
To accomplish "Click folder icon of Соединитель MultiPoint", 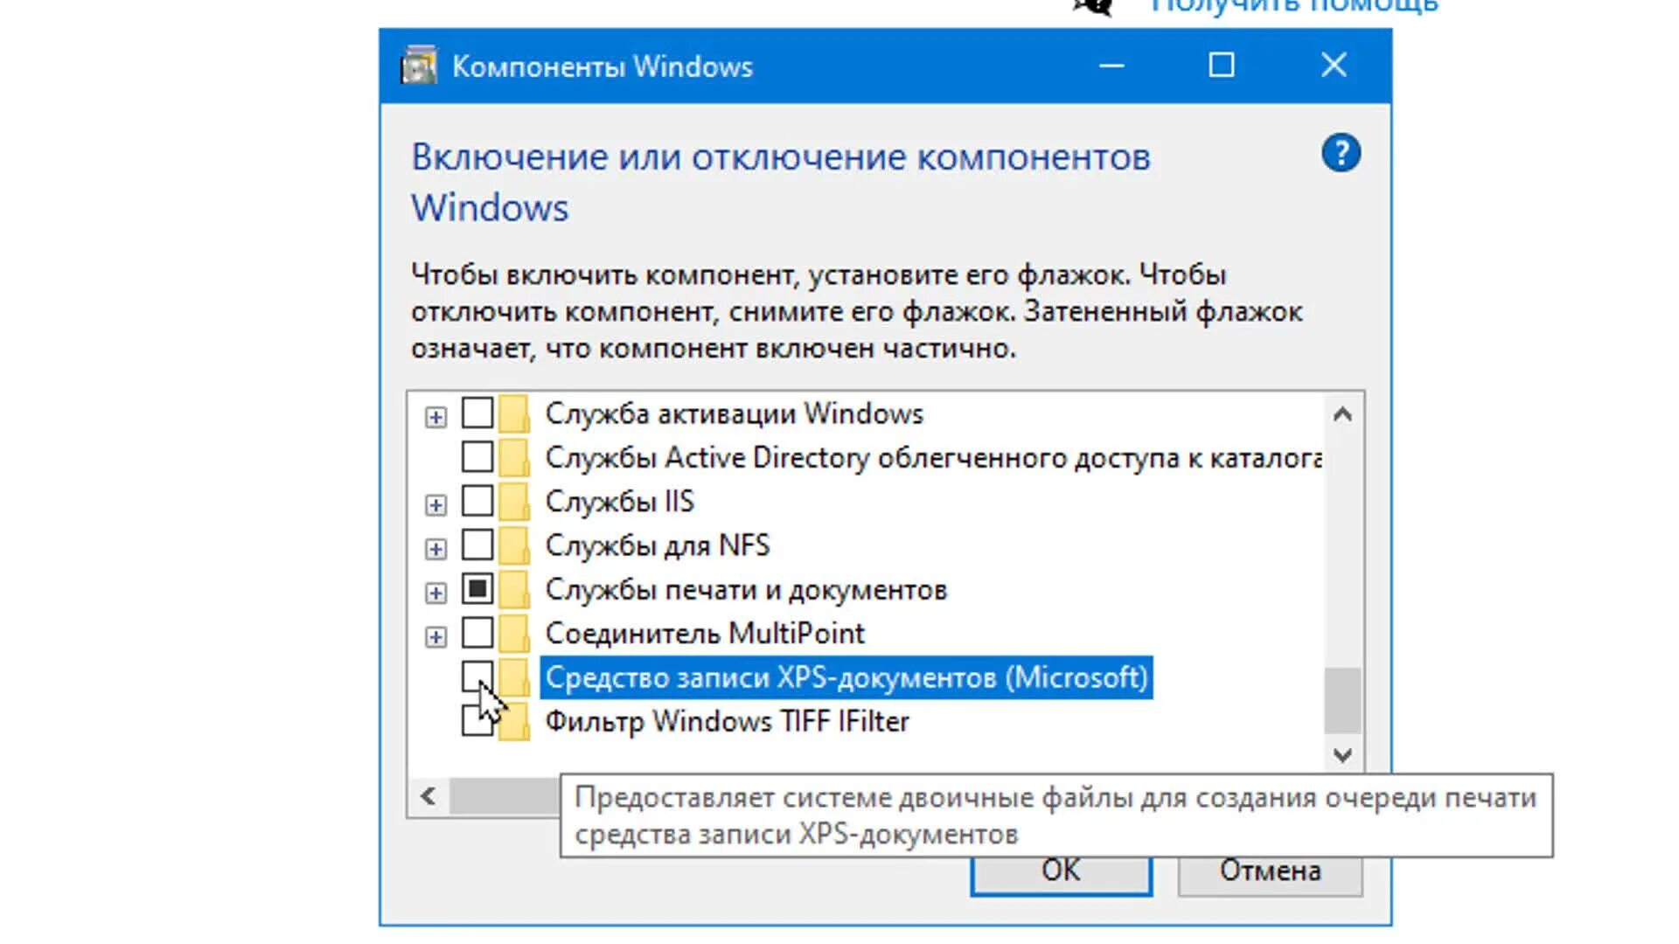I will pyautogui.click(x=514, y=633).
